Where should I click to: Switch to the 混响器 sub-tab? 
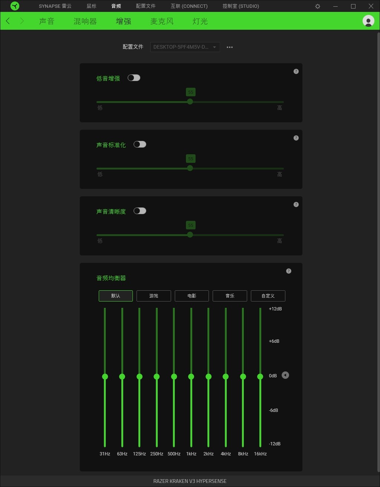click(85, 21)
